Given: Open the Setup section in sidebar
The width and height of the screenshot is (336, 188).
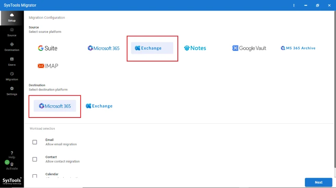Looking at the screenshot, I should pos(12,18).
